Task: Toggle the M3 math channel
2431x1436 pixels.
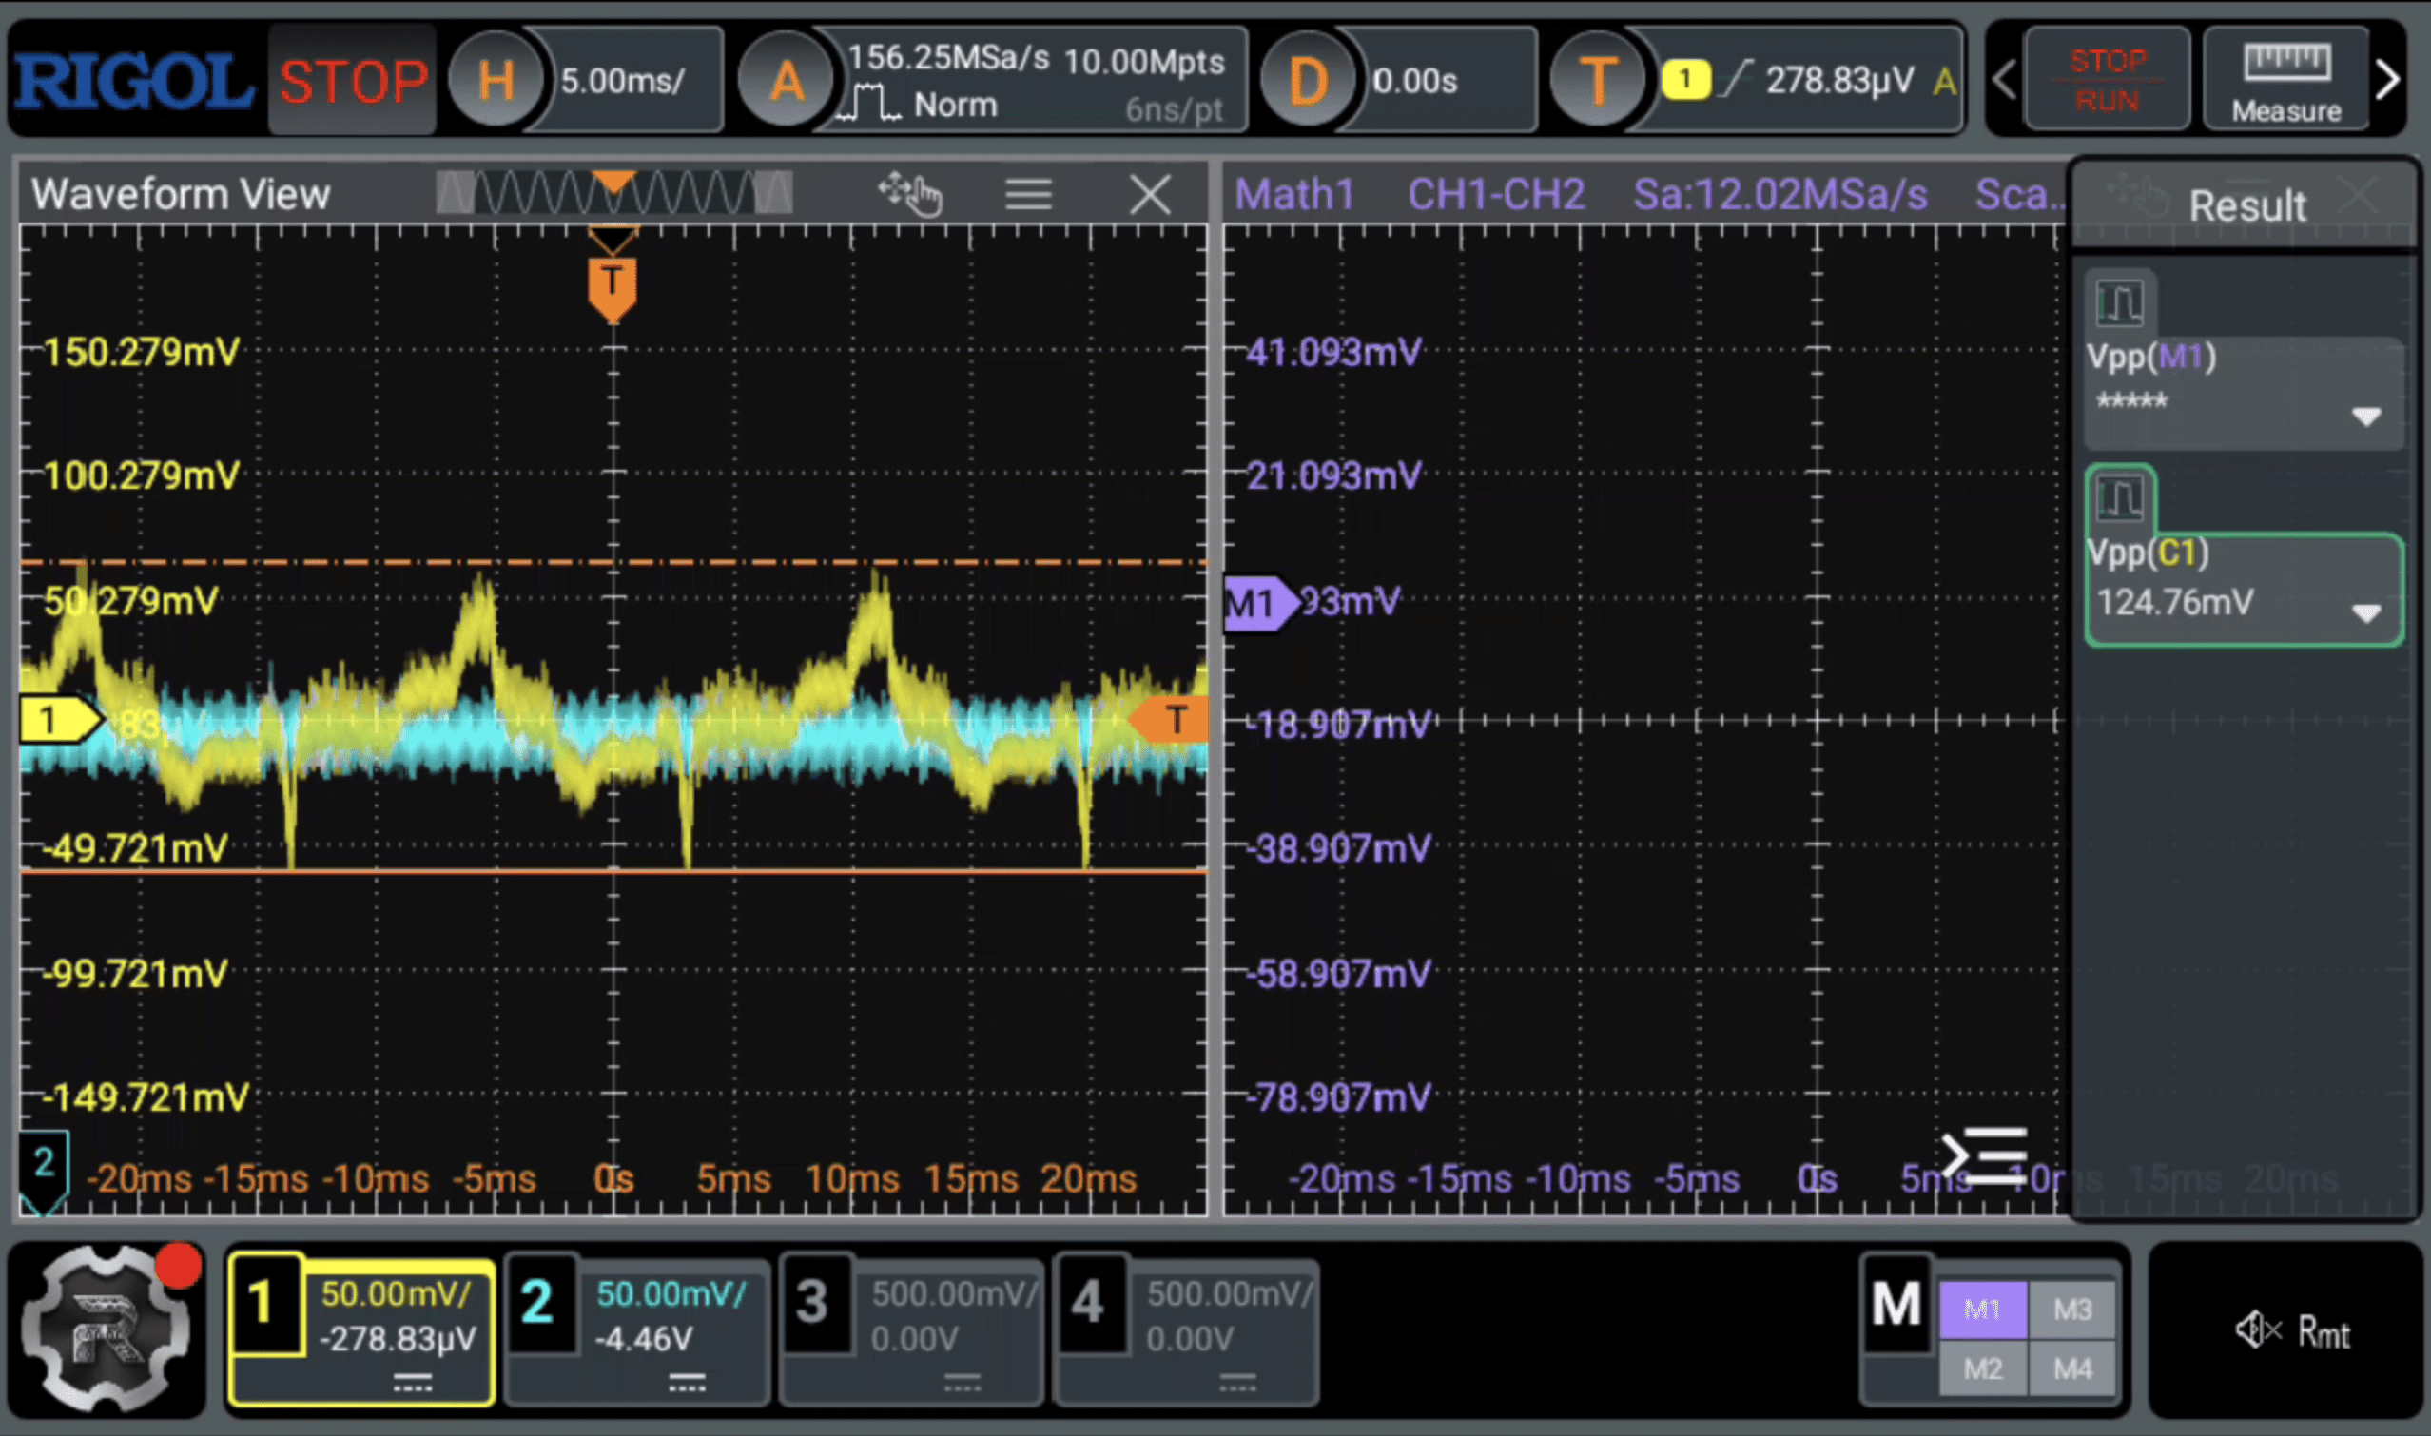Action: pyautogui.click(x=2073, y=1310)
